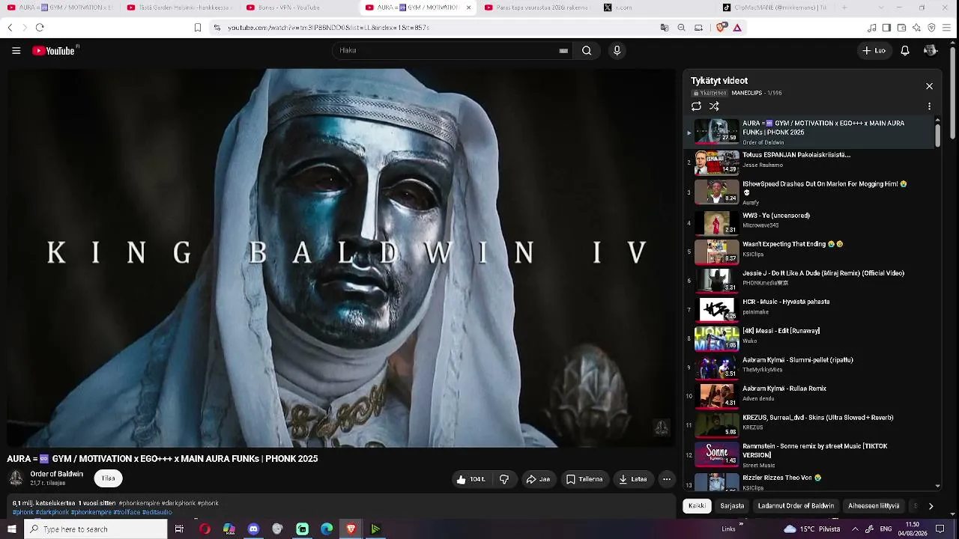Open Brave Shields lion icon

click(x=721, y=28)
